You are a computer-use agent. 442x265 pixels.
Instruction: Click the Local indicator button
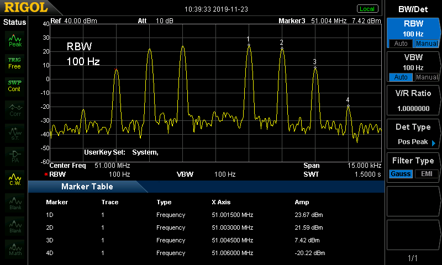(367, 9)
